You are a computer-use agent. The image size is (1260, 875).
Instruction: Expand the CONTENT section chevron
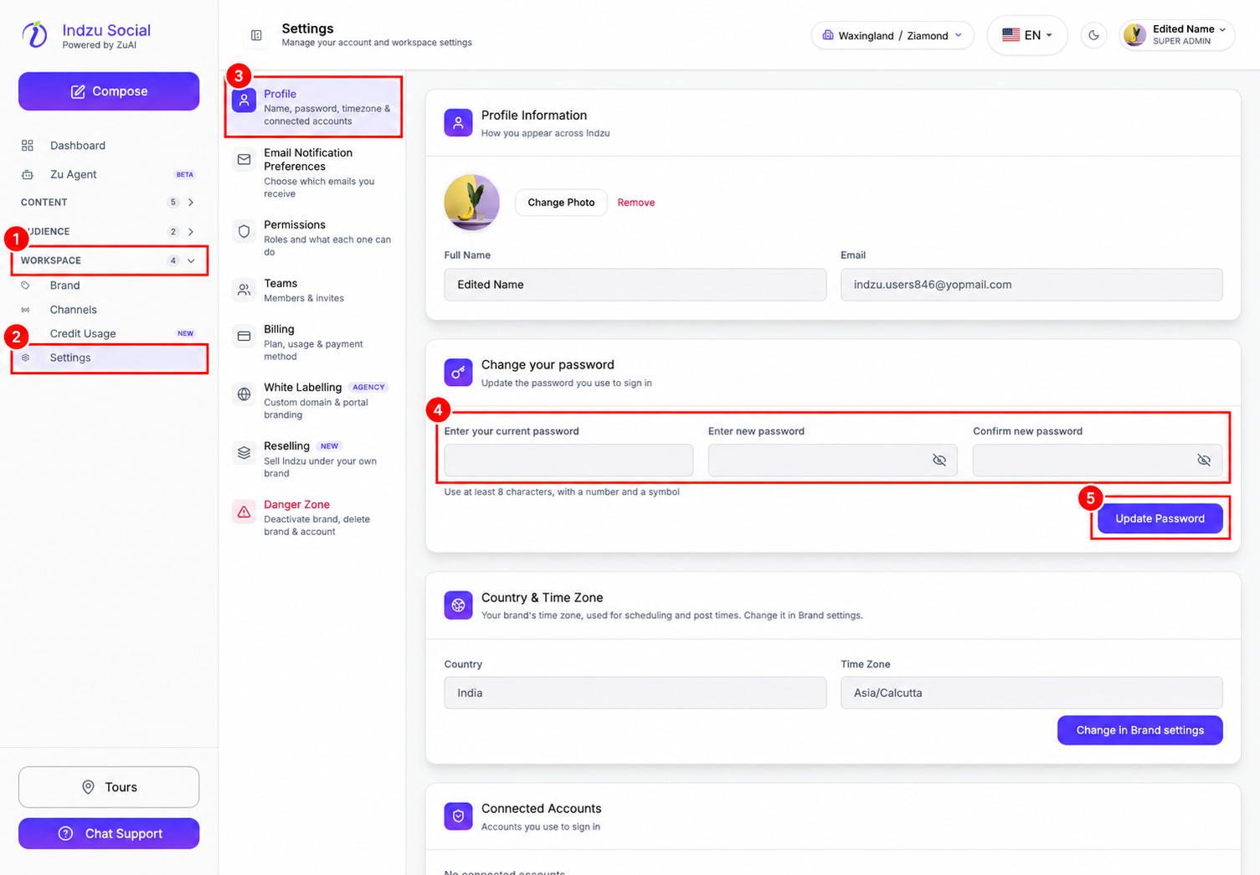pos(191,203)
